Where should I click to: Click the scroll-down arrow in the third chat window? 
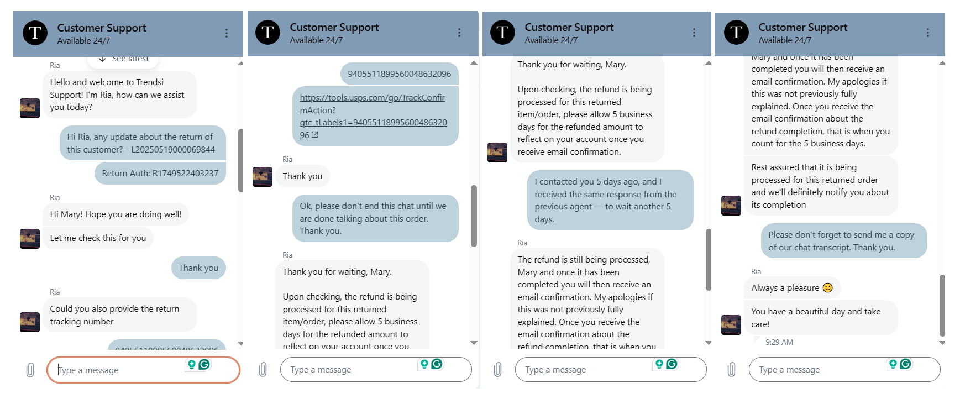pyautogui.click(x=709, y=343)
